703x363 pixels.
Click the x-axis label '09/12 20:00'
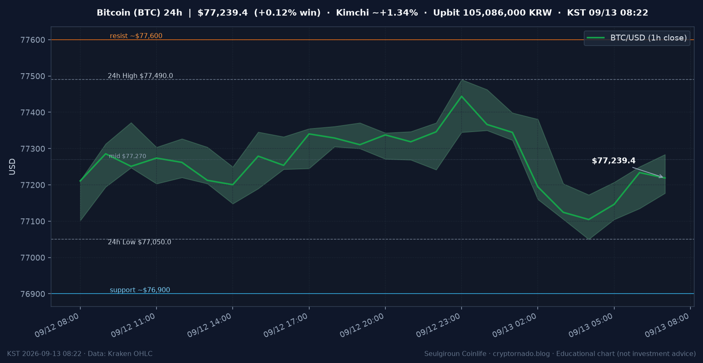pyautogui.click(x=362, y=325)
